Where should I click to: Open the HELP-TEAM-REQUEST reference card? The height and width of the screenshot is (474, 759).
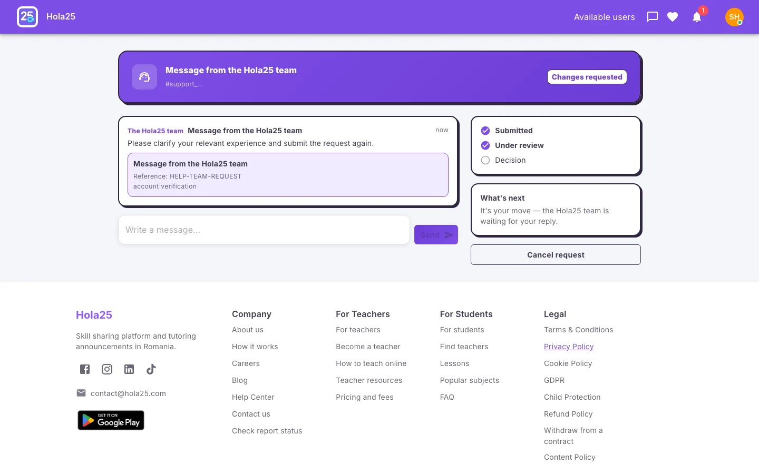[288, 175]
